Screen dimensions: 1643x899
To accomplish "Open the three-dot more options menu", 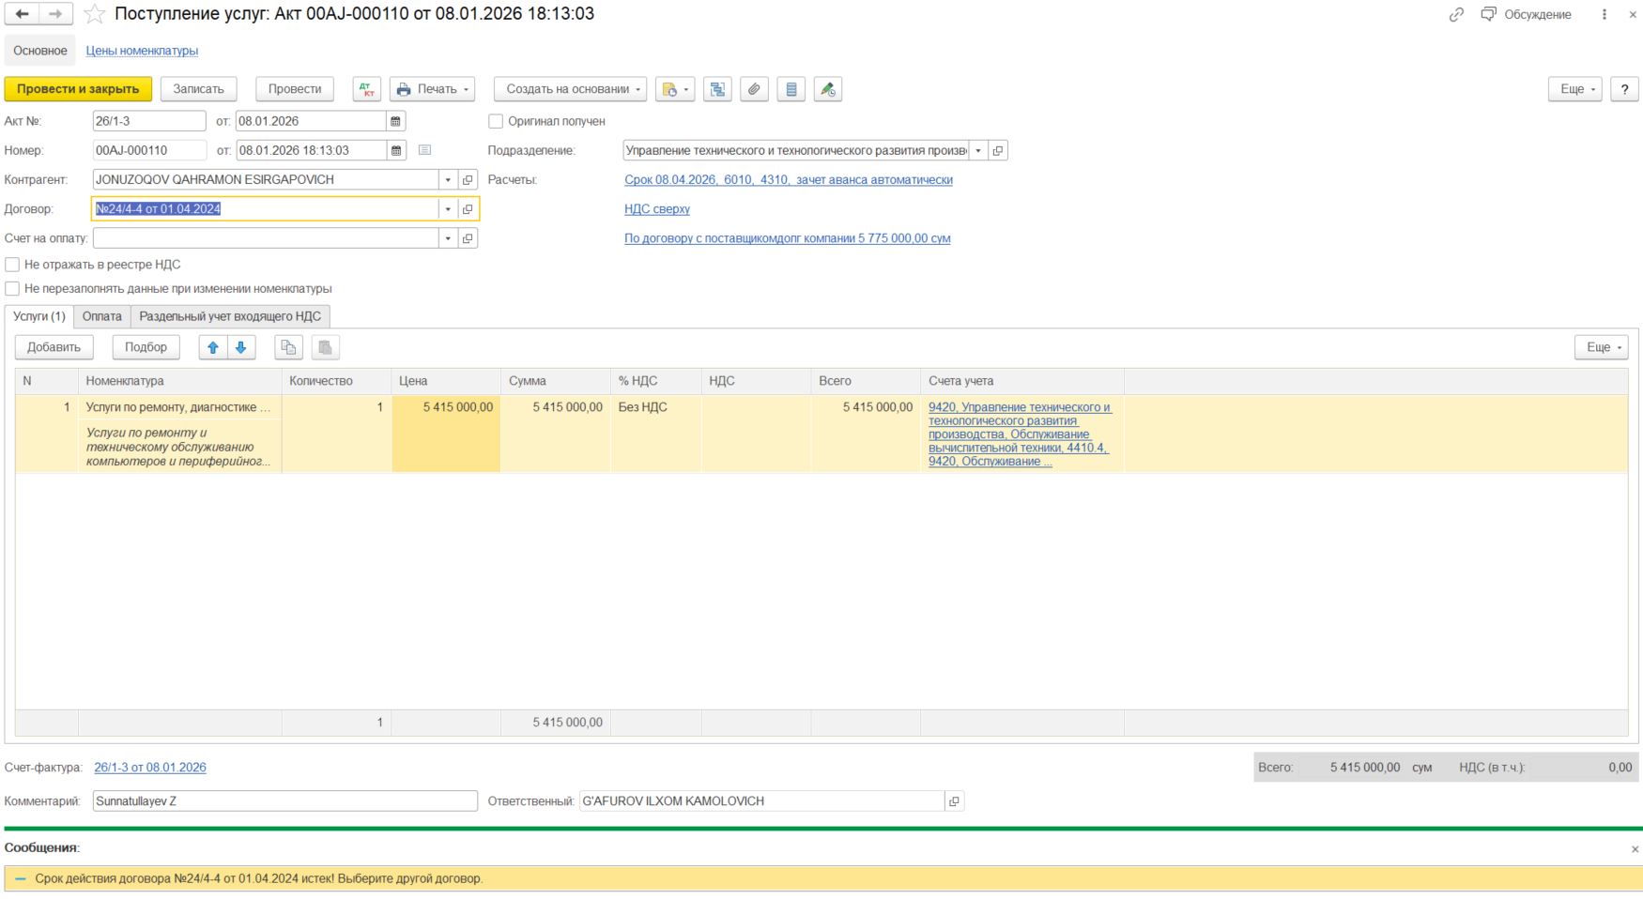I will [x=1605, y=14].
